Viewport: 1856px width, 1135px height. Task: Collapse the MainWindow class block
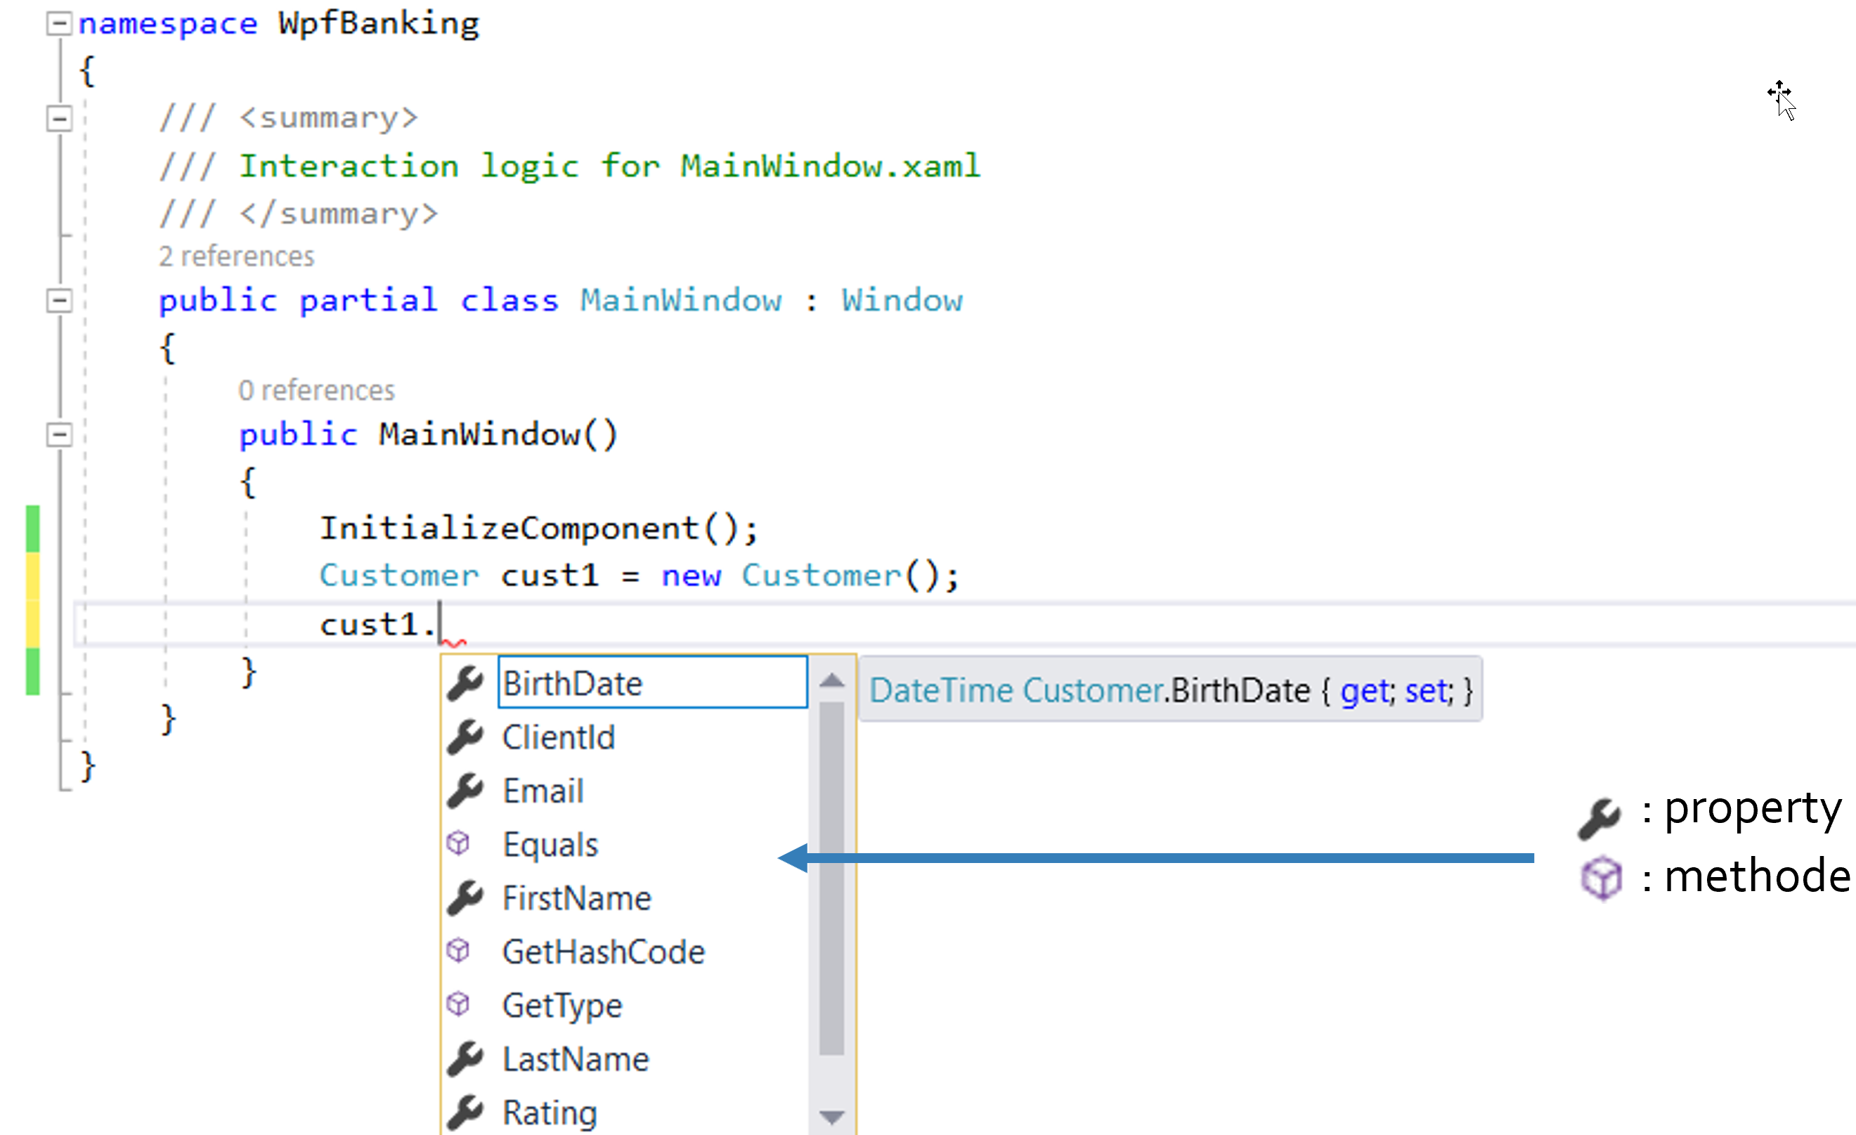pos(59,301)
